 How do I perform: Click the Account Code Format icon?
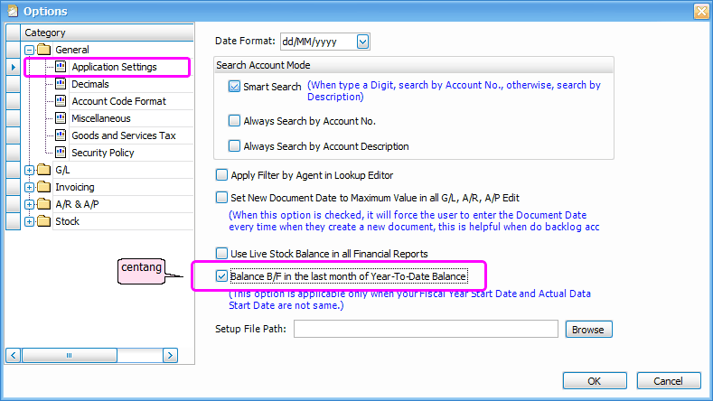(x=61, y=101)
